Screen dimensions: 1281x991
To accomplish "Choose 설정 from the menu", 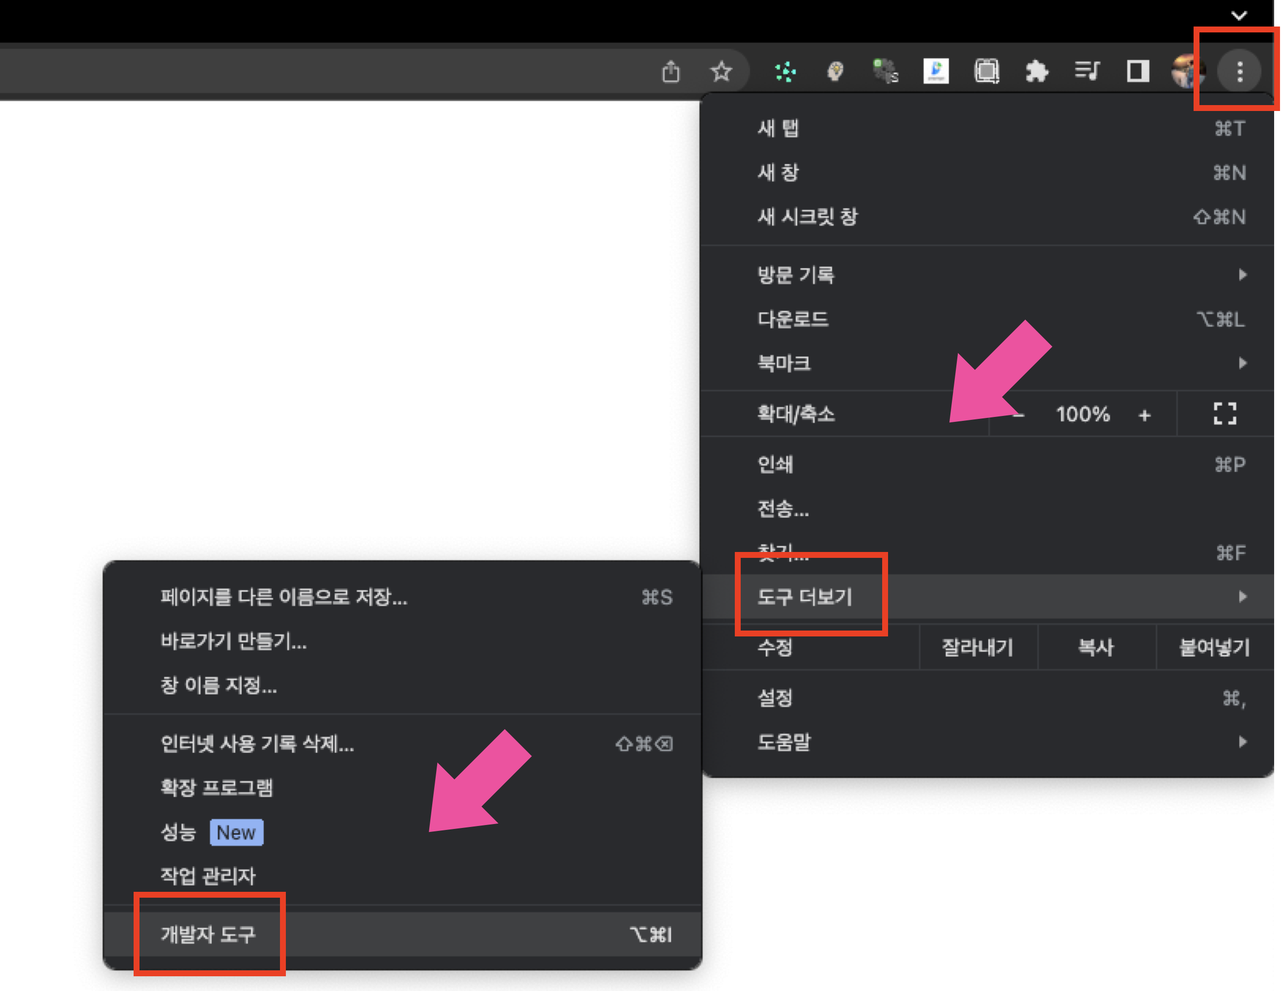I will (x=775, y=698).
